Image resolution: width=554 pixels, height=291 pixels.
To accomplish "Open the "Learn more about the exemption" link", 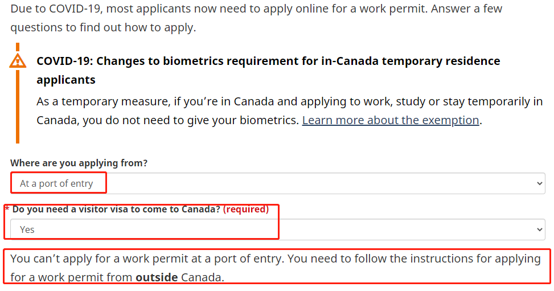I will tap(390, 120).
